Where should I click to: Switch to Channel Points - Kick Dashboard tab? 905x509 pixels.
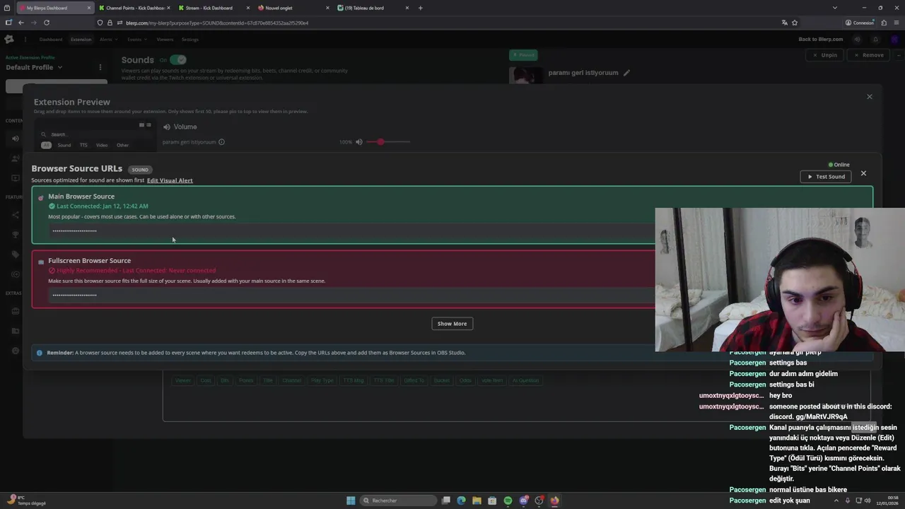[x=134, y=8]
